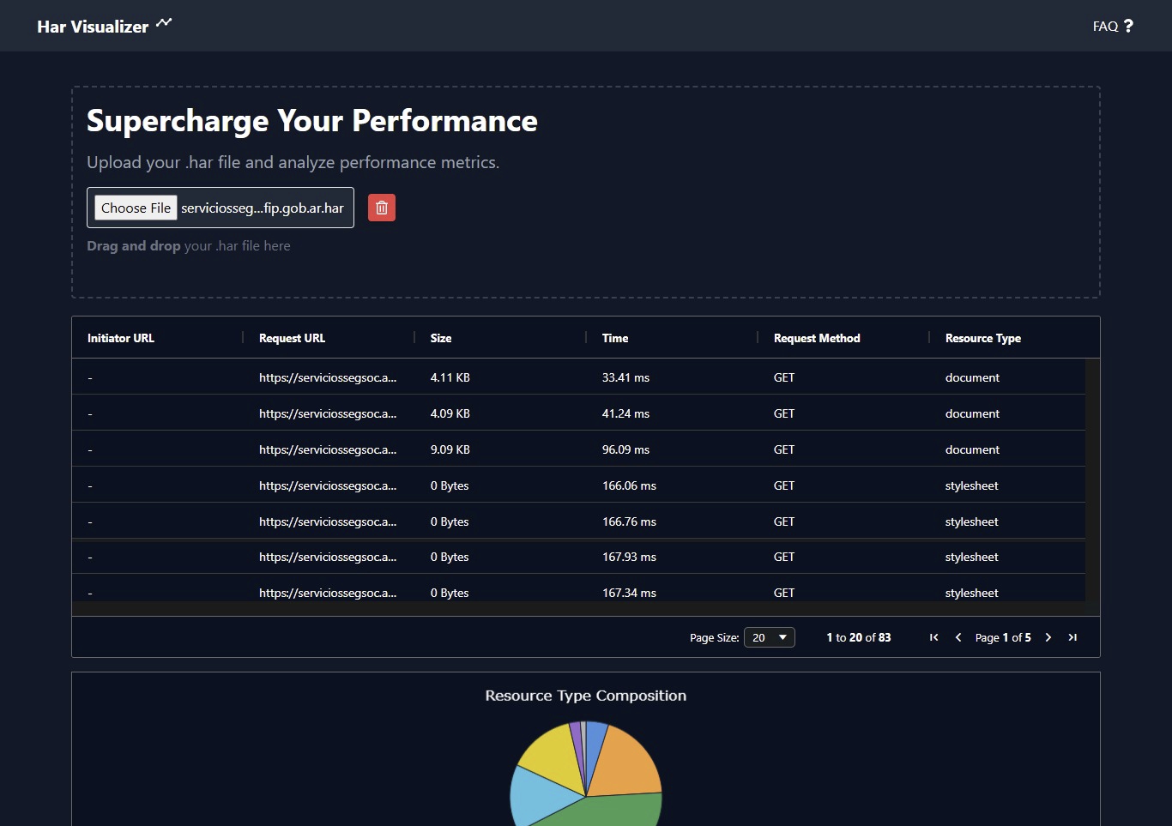
Task: Sort by Initiator URL column header
Action: tap(121, 338)
